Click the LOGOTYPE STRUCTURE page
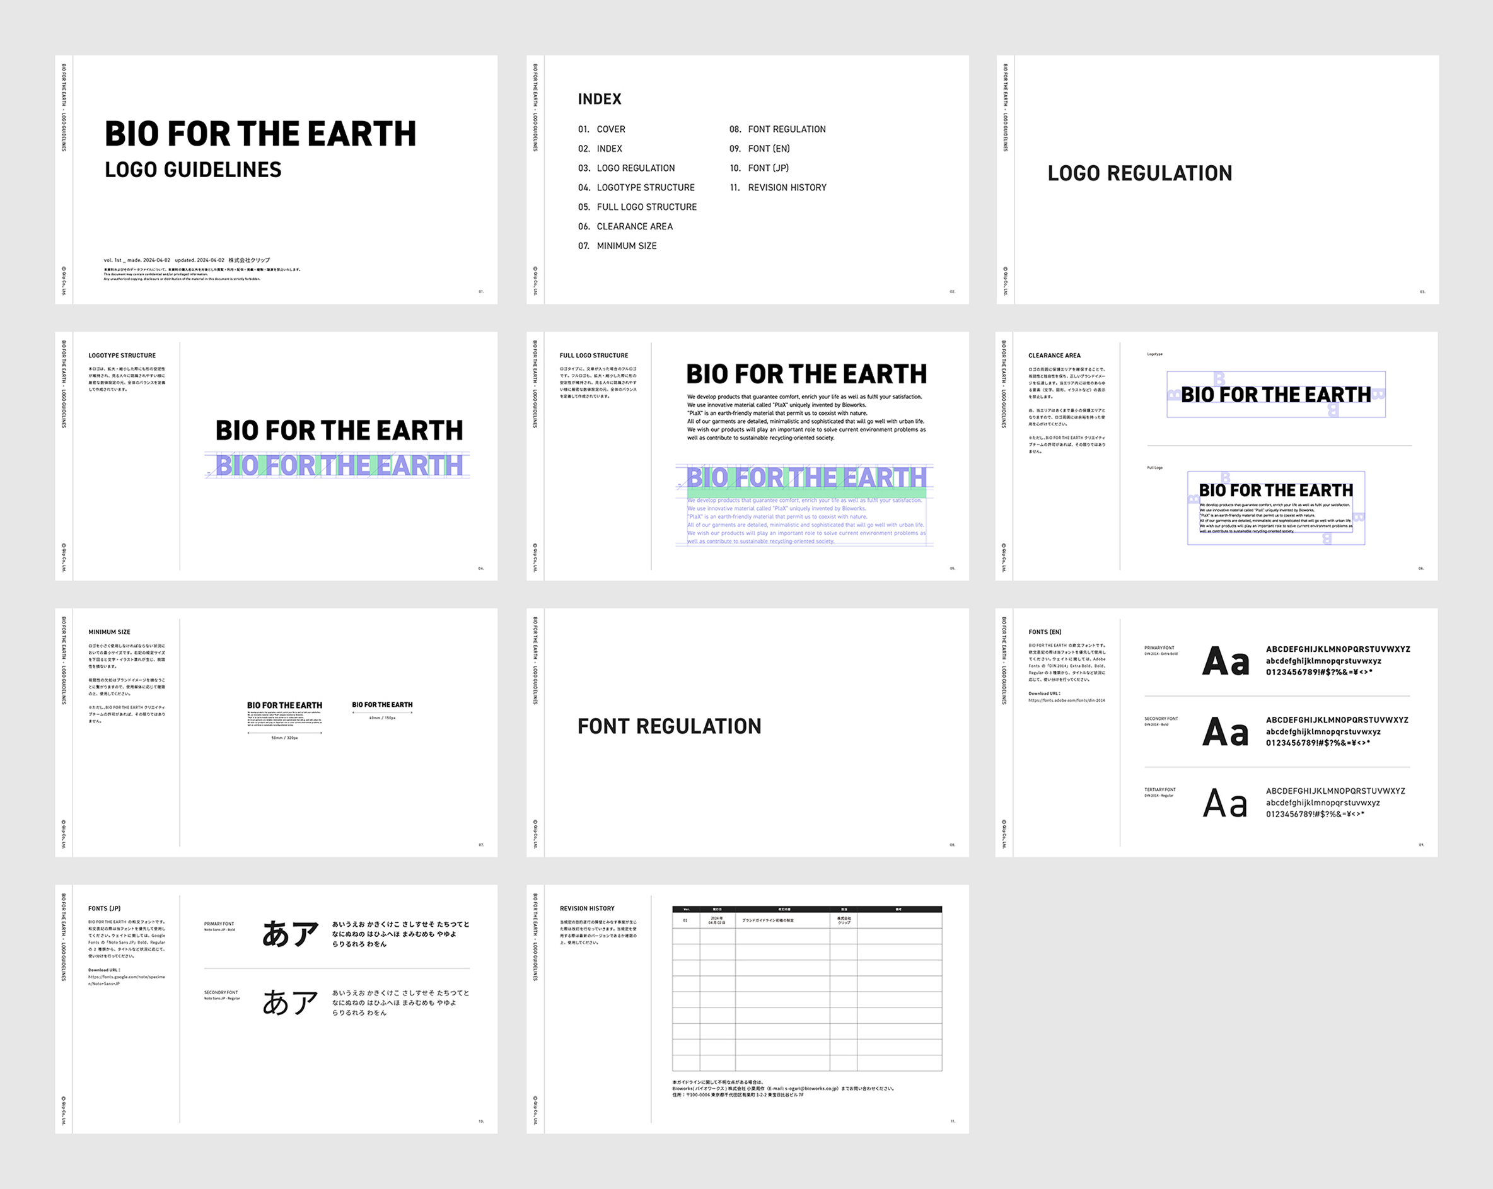1493x1189 pixels. [276, 456]
